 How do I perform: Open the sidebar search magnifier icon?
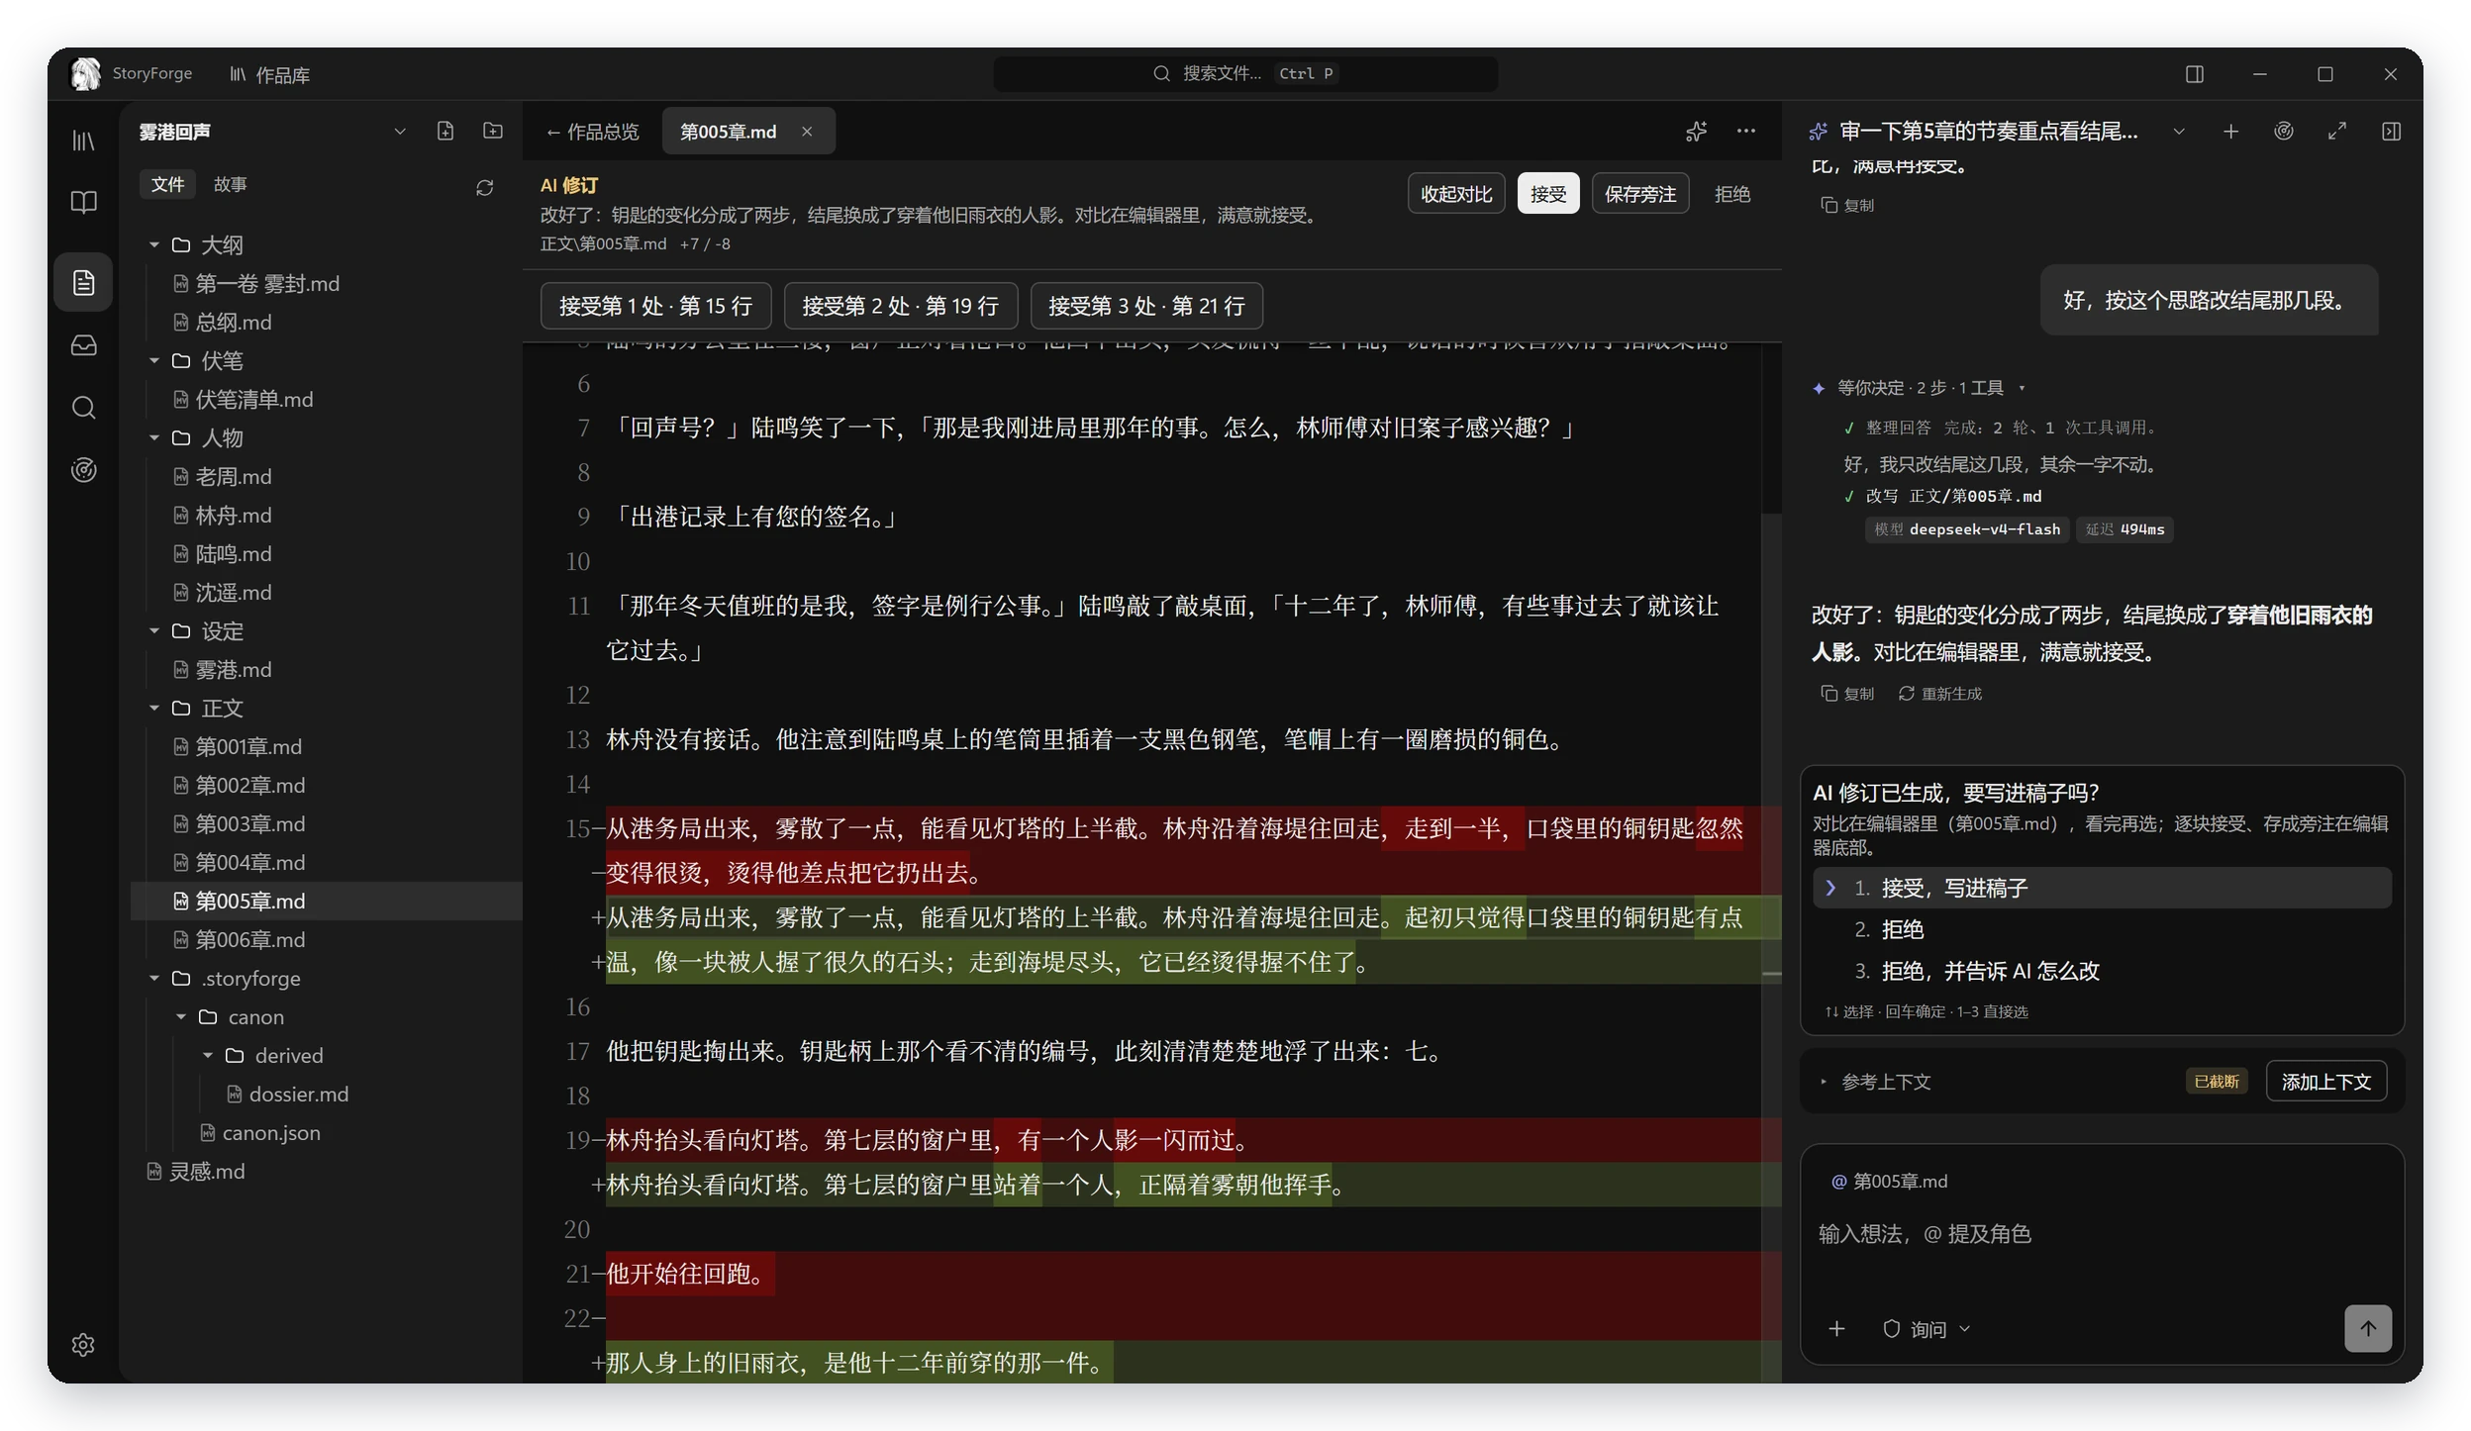coord(84,408)
